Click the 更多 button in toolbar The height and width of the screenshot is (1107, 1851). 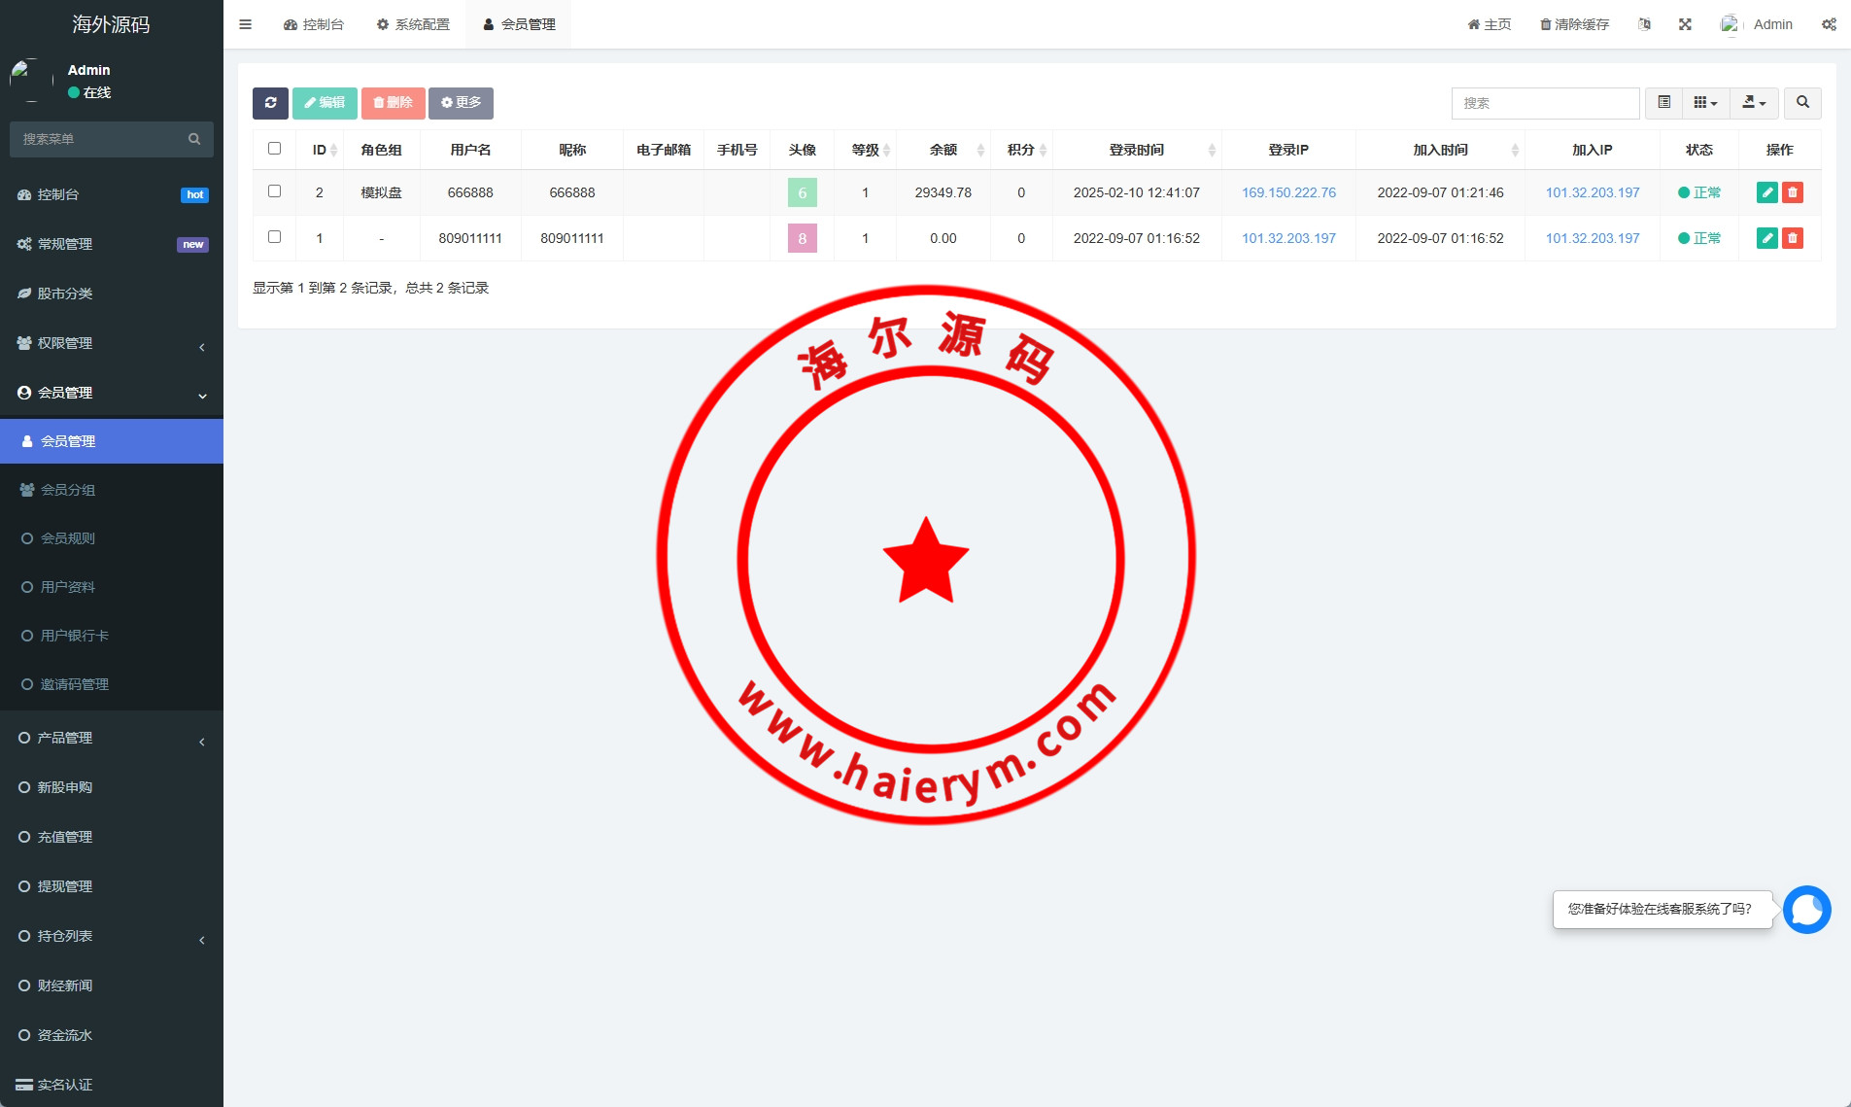tap(461, 103)
